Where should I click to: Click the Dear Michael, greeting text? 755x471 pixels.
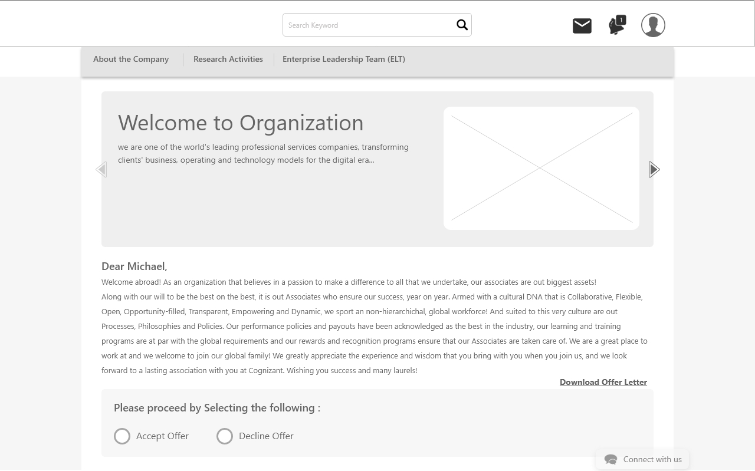point(134,266)
